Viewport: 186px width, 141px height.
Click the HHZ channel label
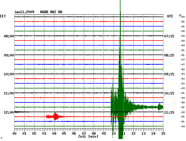click(x=53, y=12)
